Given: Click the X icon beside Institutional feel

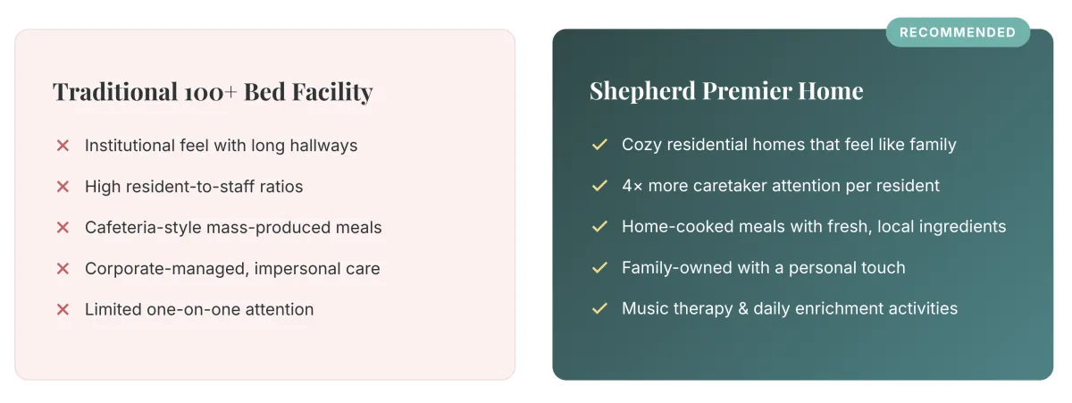Looking at the screenshot, I should [63, 146].
